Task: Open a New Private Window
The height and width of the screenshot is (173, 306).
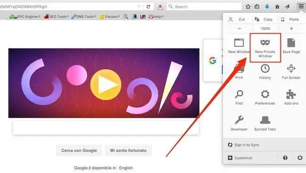Action: (265, 48)
